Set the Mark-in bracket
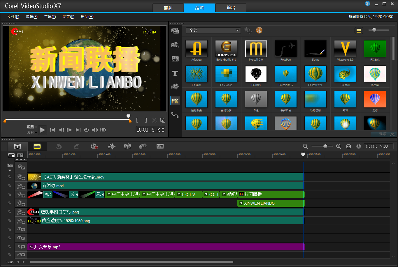 [137, 120]
